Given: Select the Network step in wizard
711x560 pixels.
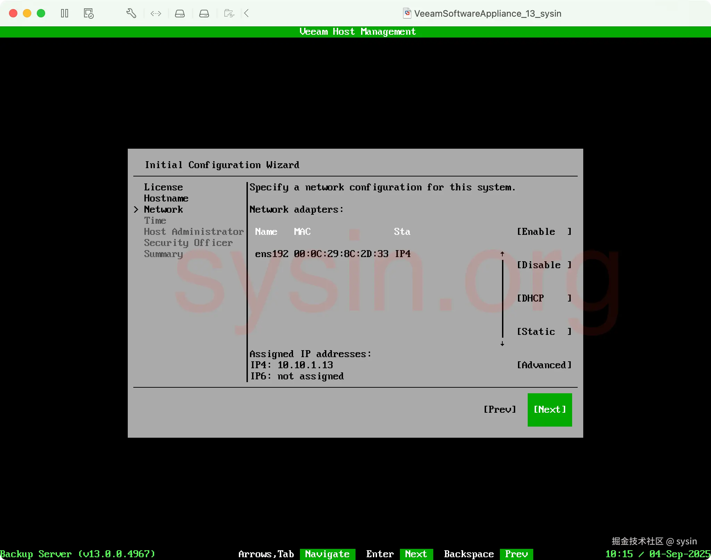Looking at the screenshot, I should coord(163,209).
